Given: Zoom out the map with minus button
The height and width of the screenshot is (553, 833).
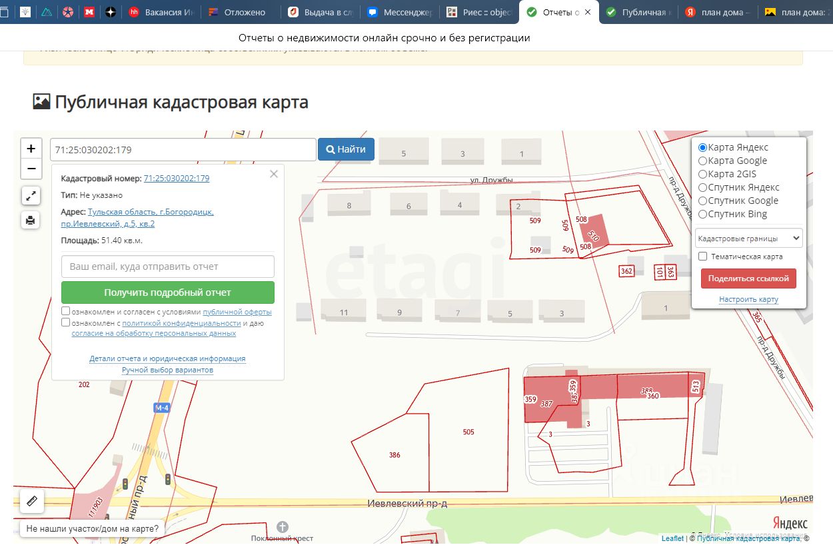Looking at the screenshot, I should click(31, 169).
